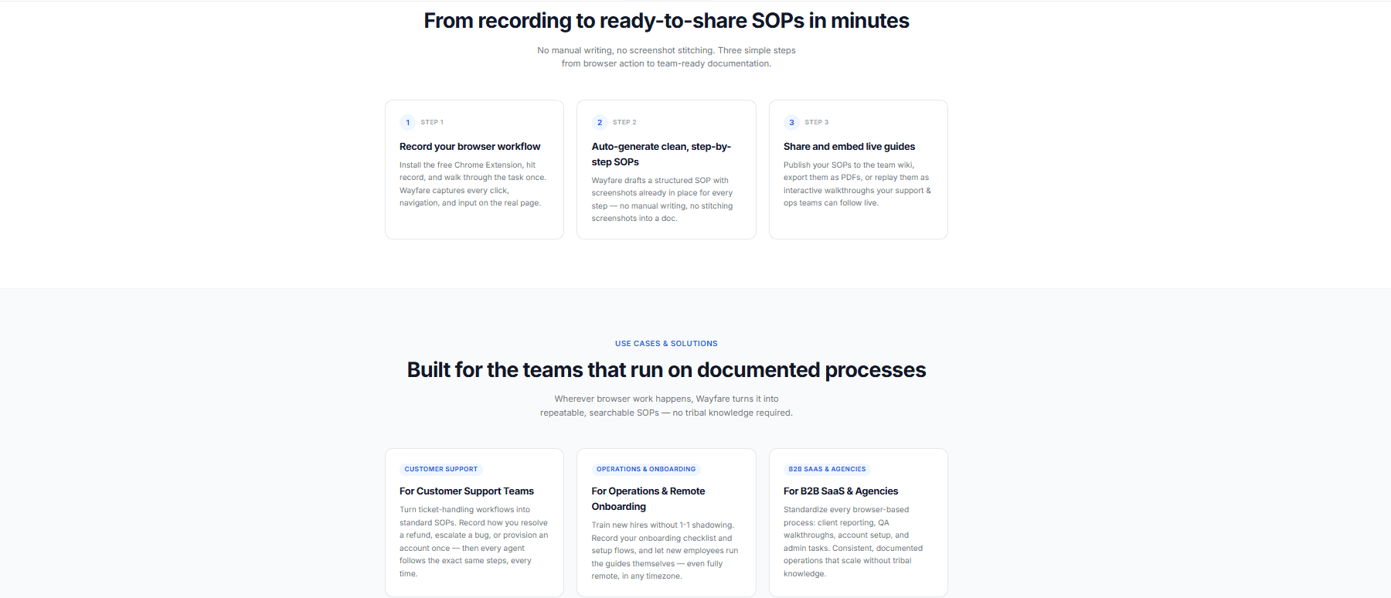Click the "STEP 3" label
This screenshot has width=1391, height=598.
coord(816,122)
